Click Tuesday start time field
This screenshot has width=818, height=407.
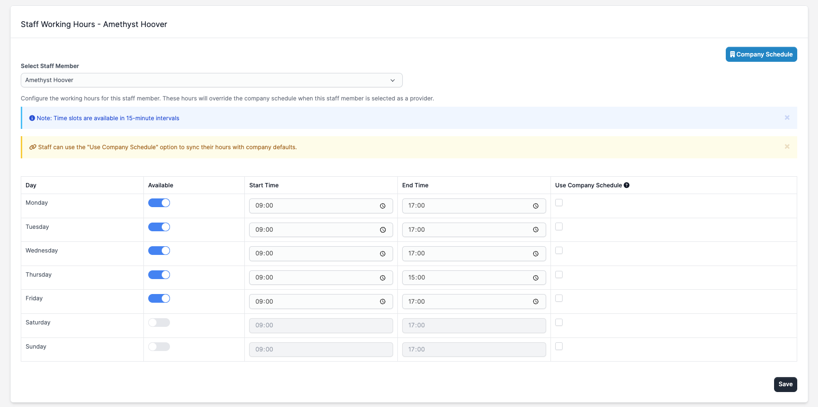point(314,230)
